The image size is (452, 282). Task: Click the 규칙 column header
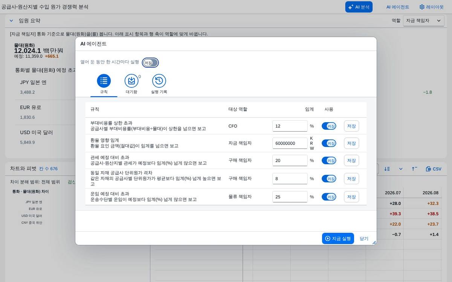point(95,109)
